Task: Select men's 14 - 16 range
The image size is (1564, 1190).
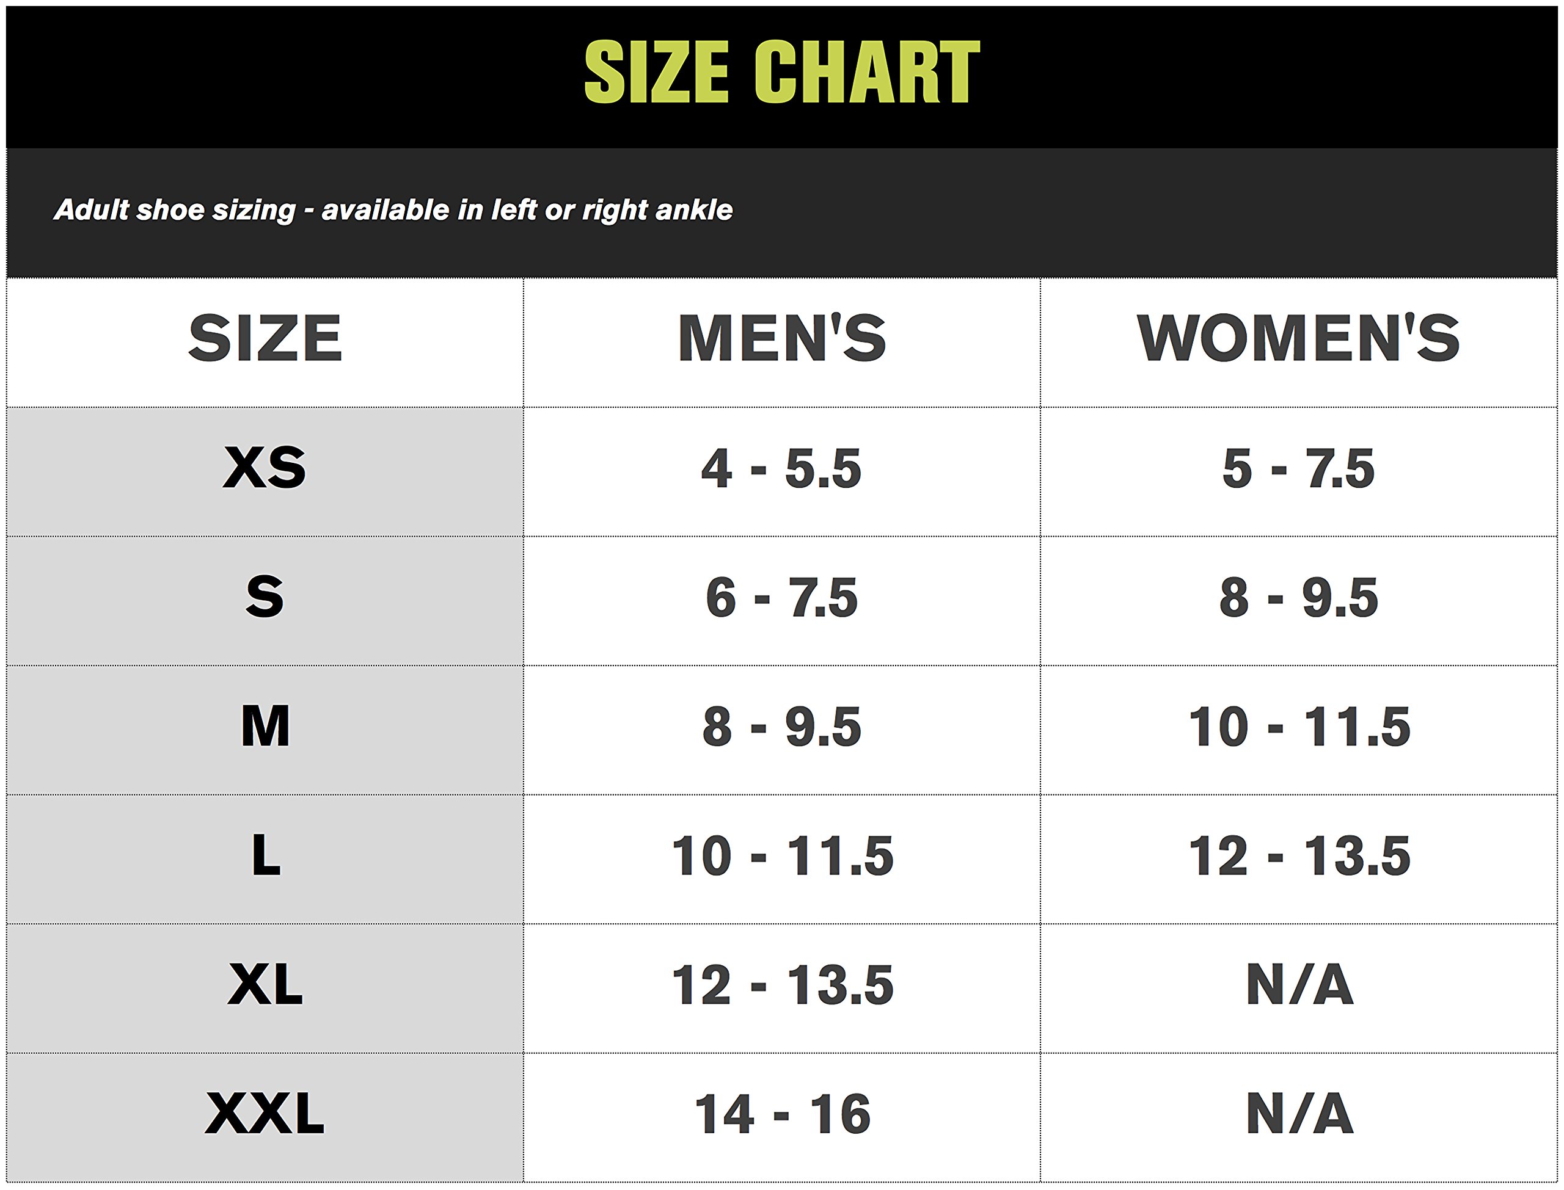Action: (x=781, y=1114)
